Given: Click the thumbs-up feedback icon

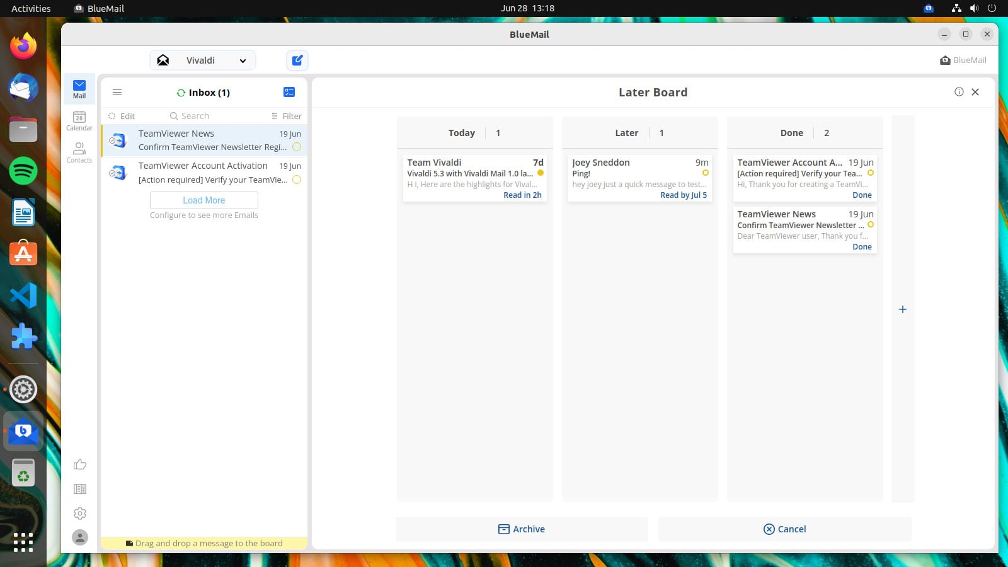Looking at the screenshot, I should pyautogui.click(x=80, y=465).
